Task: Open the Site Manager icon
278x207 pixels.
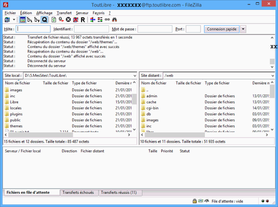Action: [7, 20]
